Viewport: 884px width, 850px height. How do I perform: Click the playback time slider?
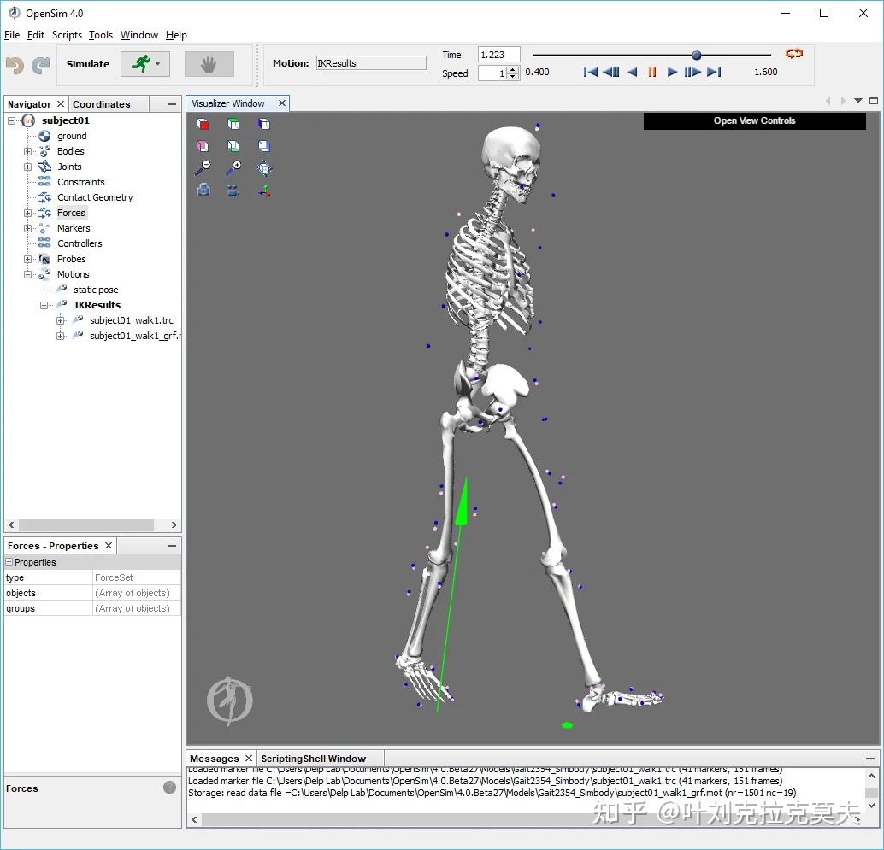pyautogui.click(x=696, y=55)
